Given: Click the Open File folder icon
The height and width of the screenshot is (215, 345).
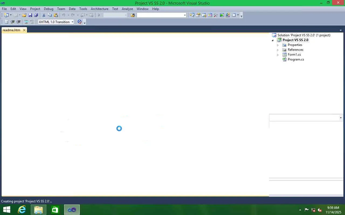Looking at the screenshot, I should tap(24, 15).
